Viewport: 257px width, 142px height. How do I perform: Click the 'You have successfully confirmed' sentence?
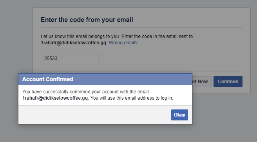85,92
